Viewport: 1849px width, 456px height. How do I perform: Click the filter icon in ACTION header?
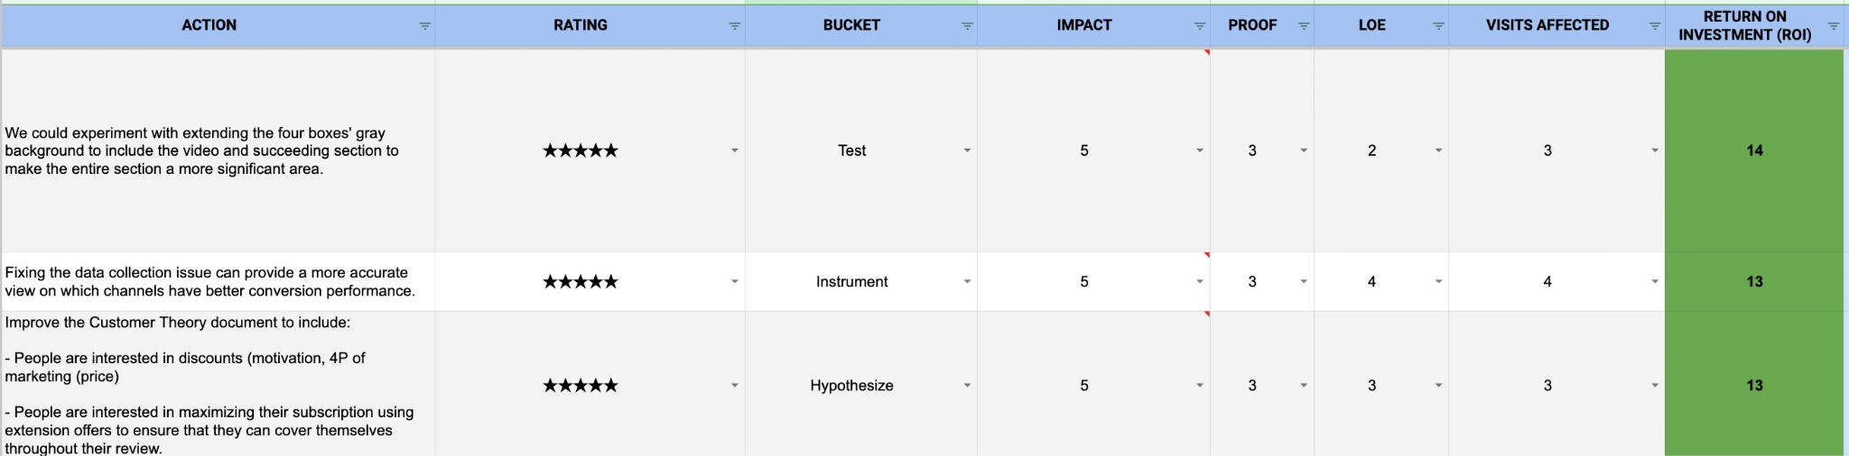coord(424,26)
